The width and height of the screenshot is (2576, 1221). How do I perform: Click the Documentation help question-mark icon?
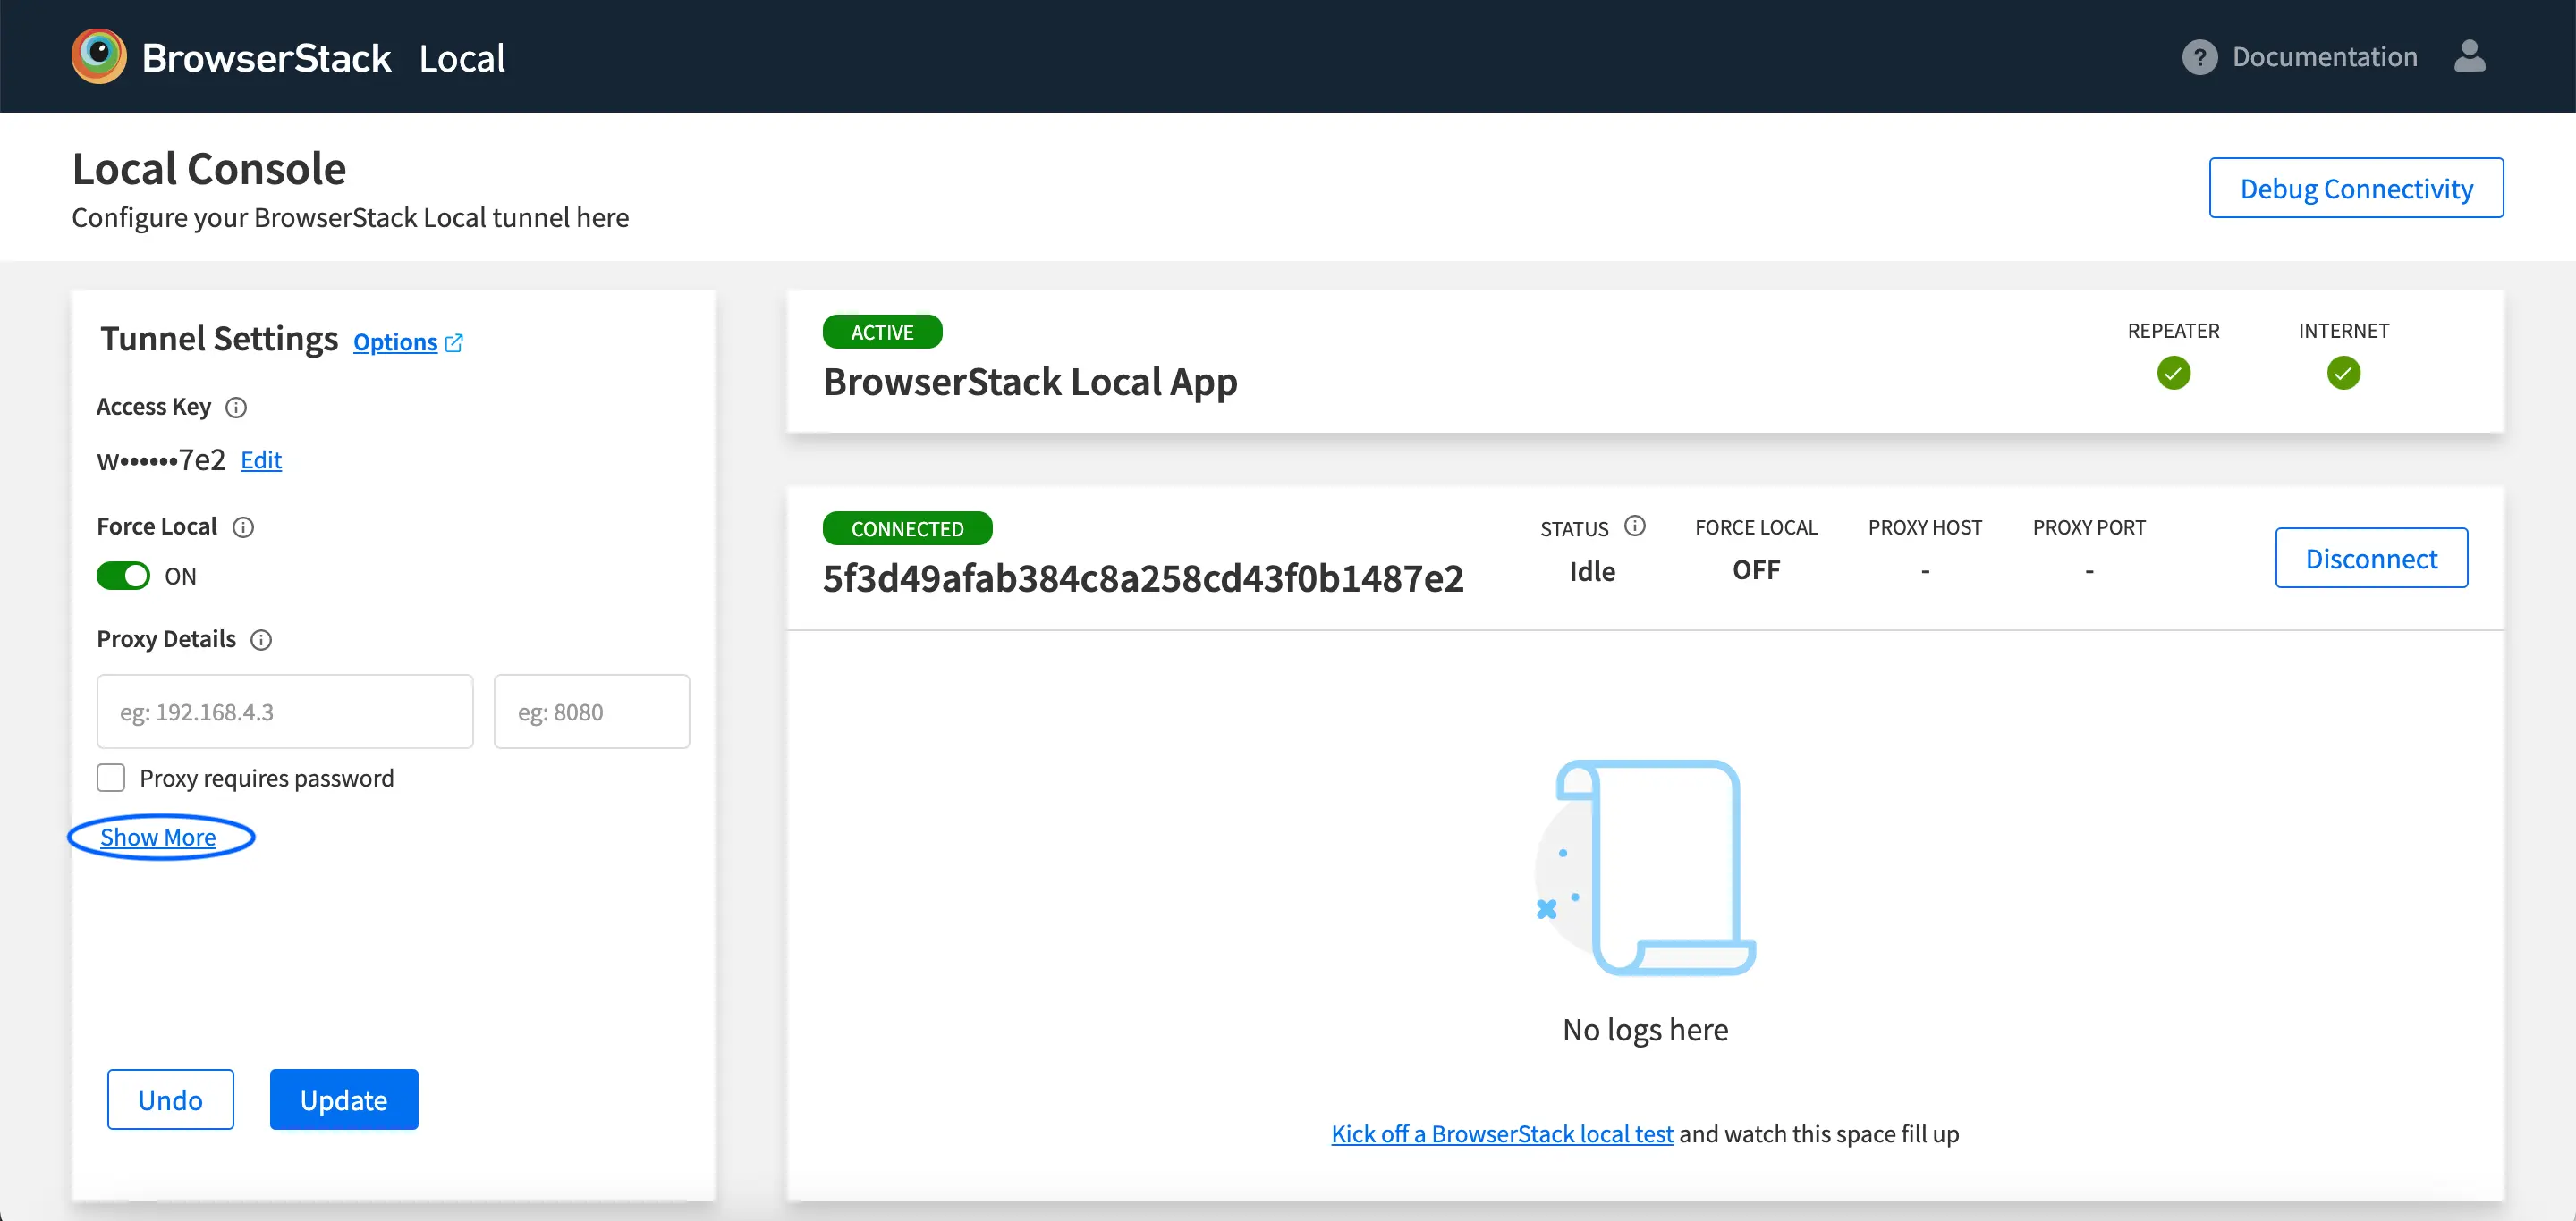[2199, 57]
